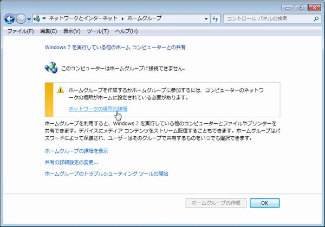Open the address bar history dropdown

206,19
